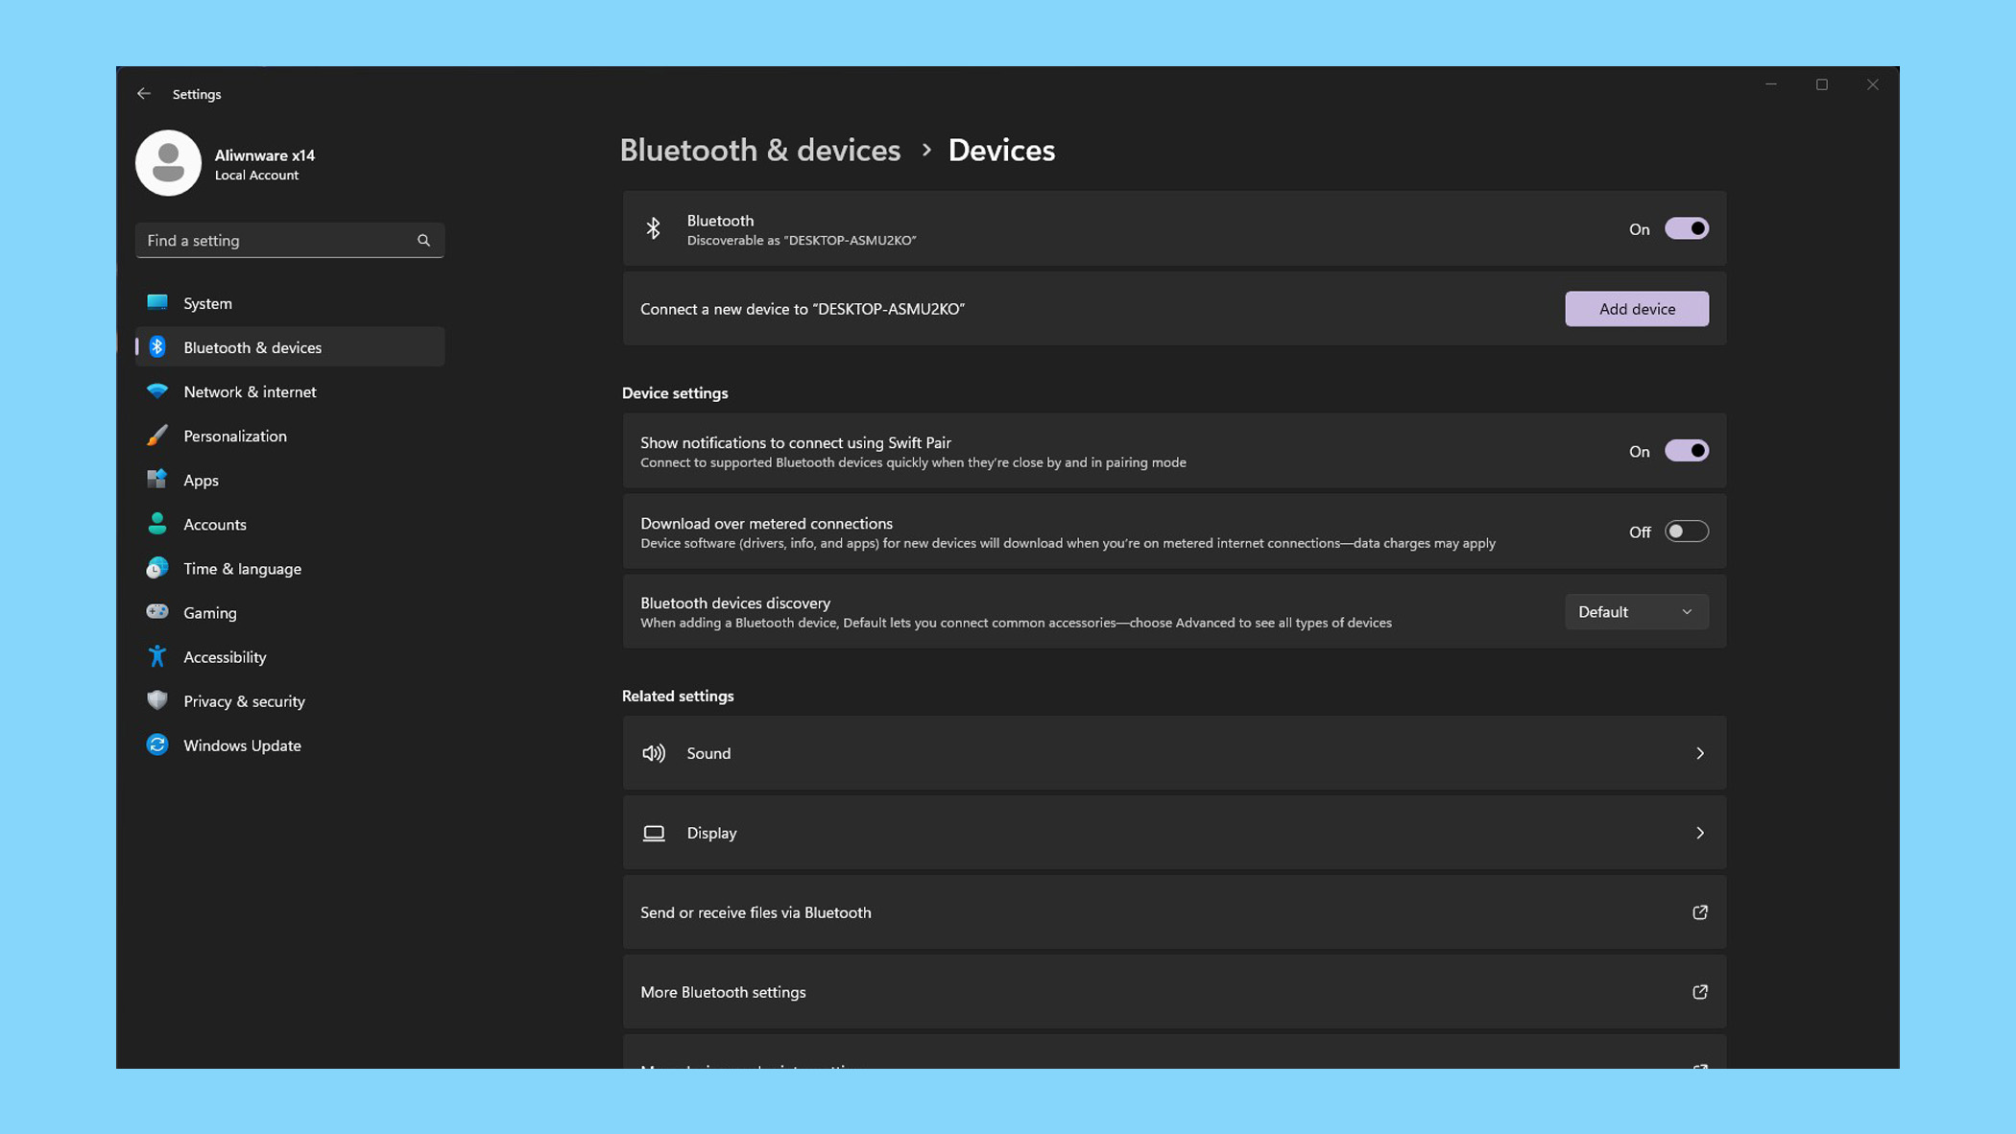
Task: Click the Bluetooth symbol beside Discoverable text
Action: [x=654, y=228]
